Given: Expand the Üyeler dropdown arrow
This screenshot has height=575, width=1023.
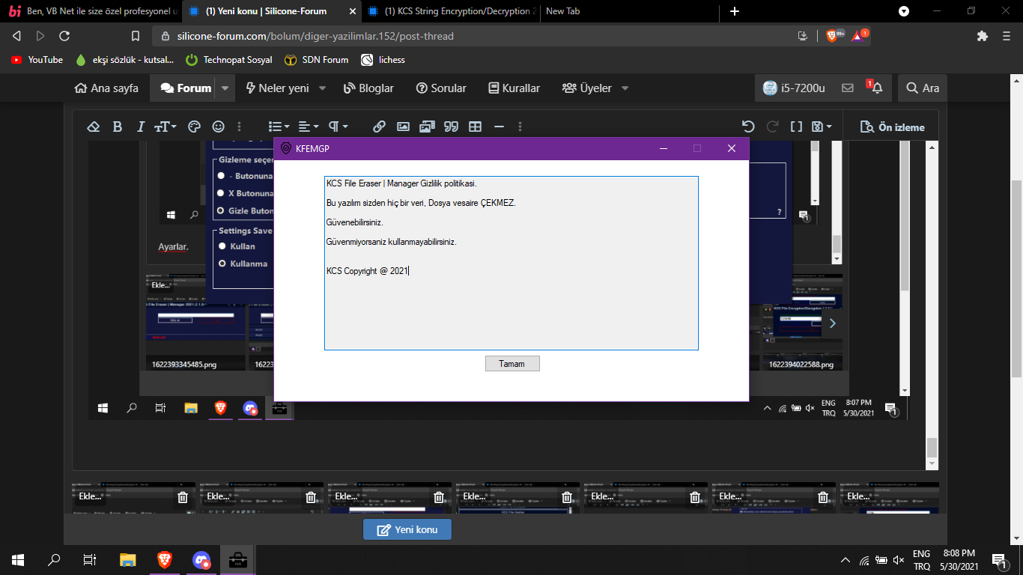Looking at the screenshot, I should tap(625, 88).
